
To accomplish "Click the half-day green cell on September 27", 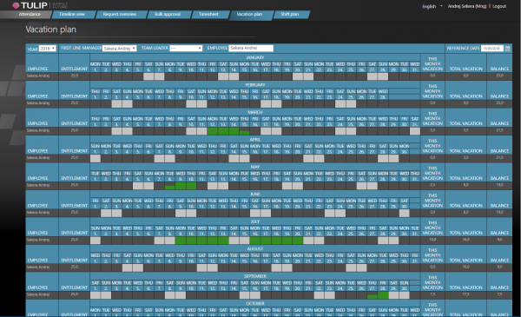I will point(373,297).
